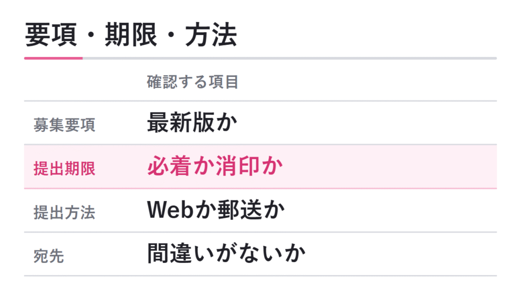
Task: Click the 宛先 row label
Action: pyautogui.click(x=49, y=256)
